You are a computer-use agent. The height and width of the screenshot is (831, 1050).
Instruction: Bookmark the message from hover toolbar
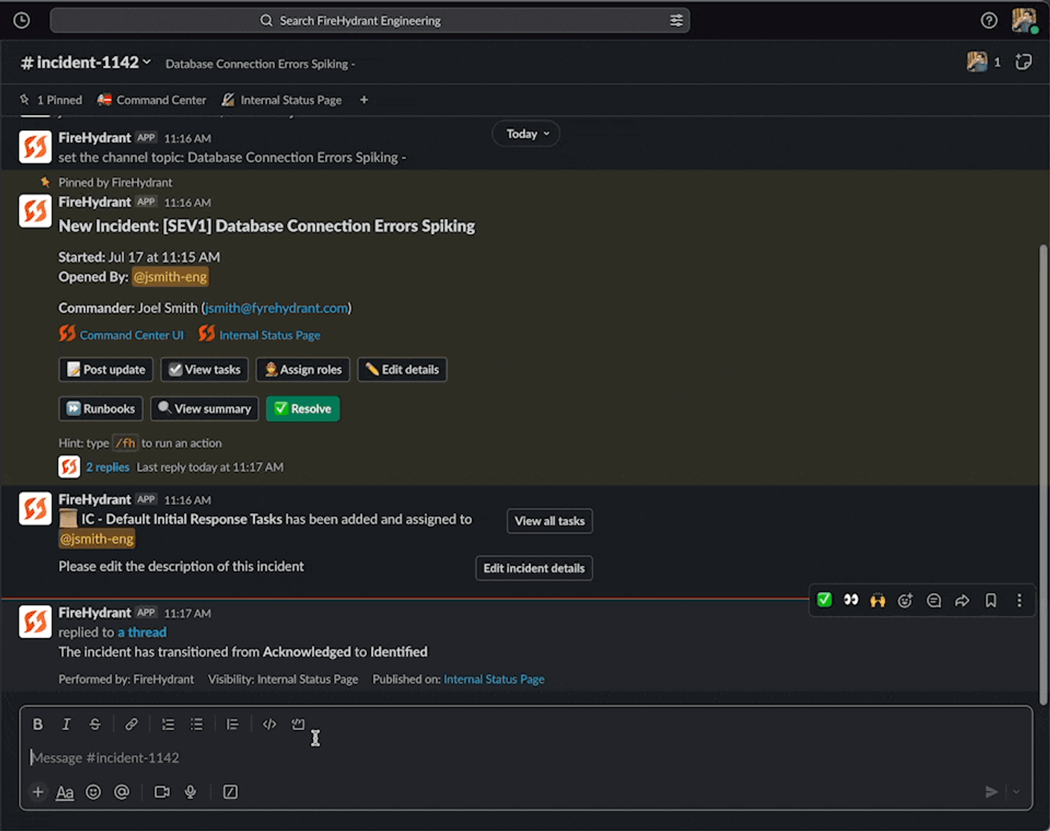(991, 601)
